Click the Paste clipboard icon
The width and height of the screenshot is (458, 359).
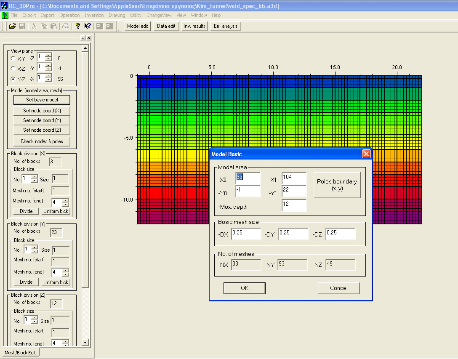(x=53, y=26)
